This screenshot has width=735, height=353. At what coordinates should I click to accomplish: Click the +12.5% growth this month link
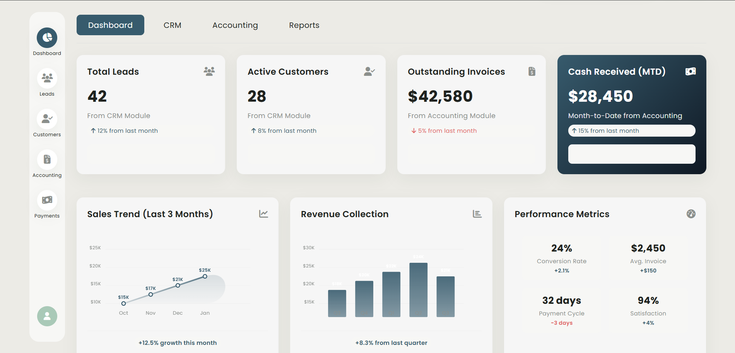point(178,343)
